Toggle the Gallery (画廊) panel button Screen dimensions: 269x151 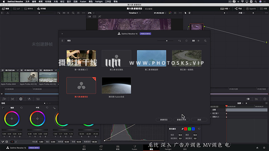[x=5, y=8]
